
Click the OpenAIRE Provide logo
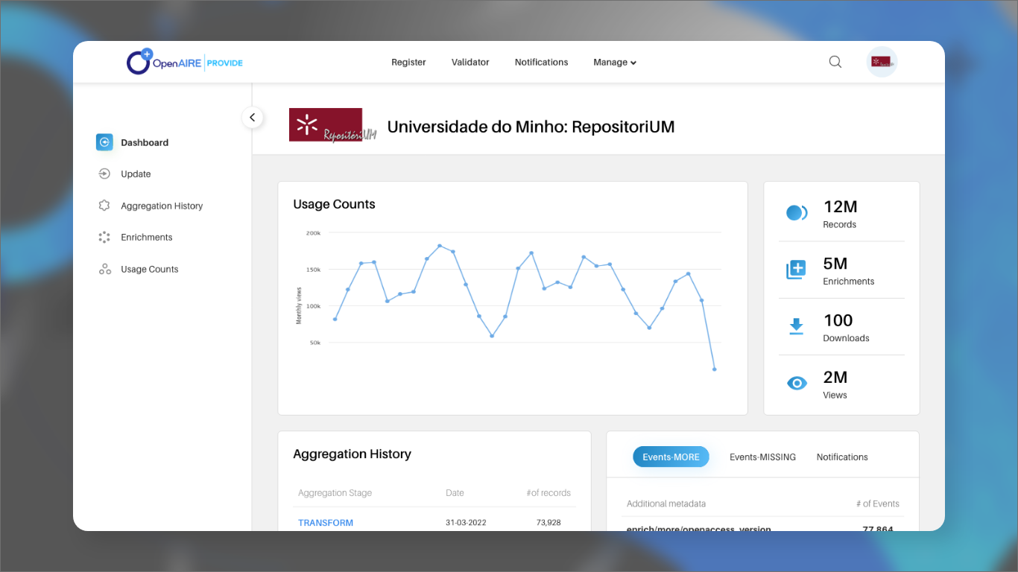[184, 62]
